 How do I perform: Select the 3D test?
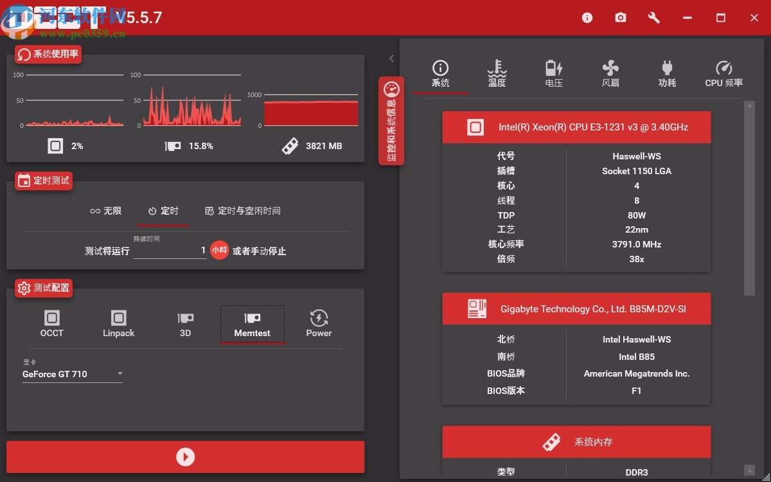pos(186,324)
